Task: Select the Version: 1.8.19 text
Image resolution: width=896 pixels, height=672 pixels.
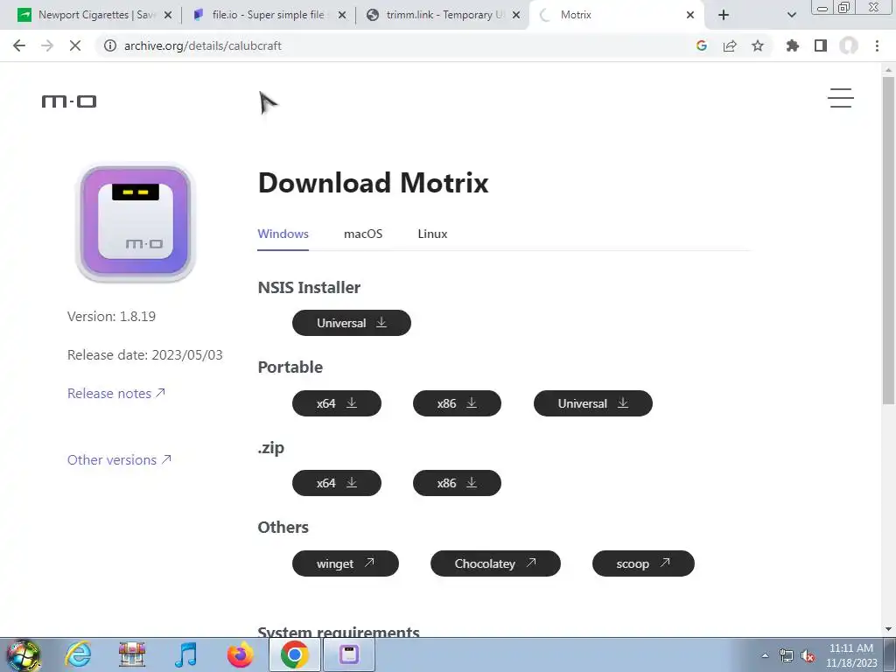Action: pos(111,317)
